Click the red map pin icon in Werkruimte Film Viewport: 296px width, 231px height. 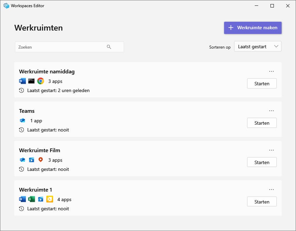pyautogui.click(x=41, y=160)
